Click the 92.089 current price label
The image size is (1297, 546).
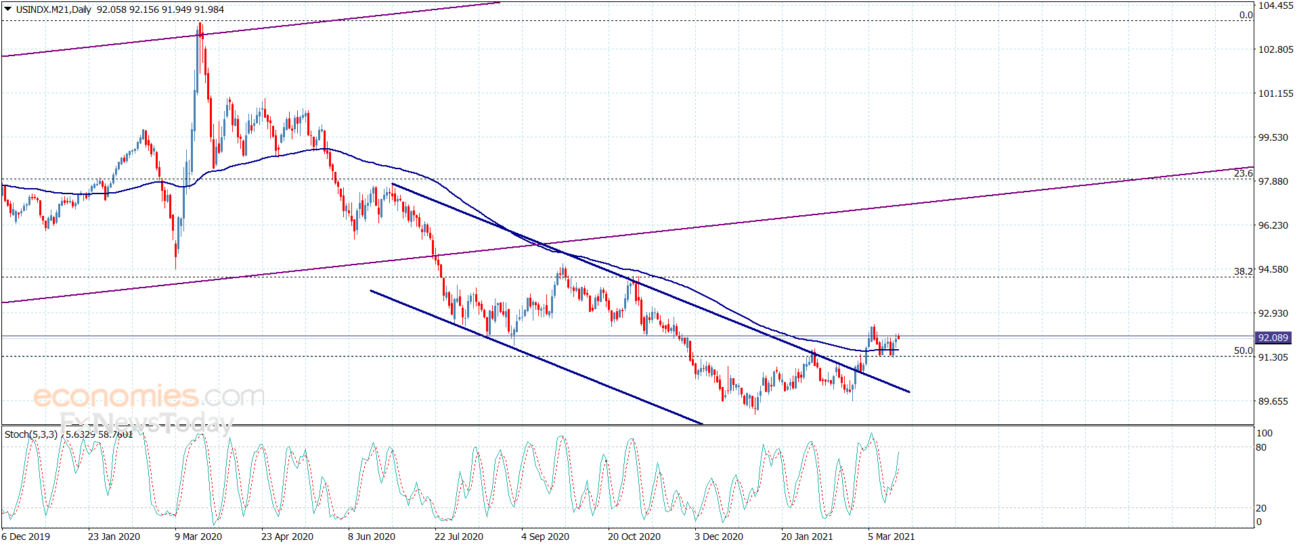pos(1273,338)
